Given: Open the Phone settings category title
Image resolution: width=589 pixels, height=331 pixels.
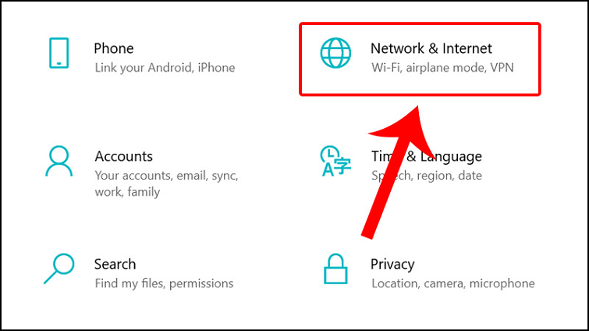Looking at the screenshot, I should tap(114, 48).
